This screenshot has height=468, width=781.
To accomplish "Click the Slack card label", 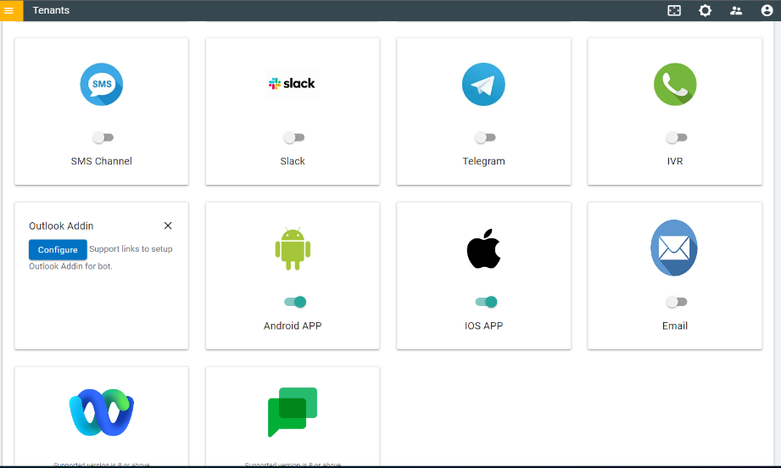I will point(293,161).
